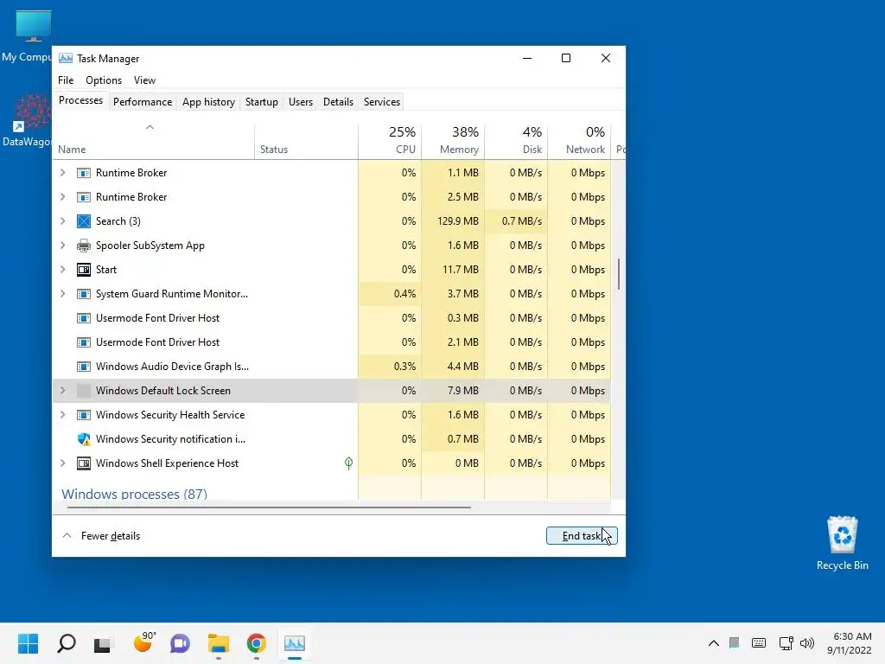
Task: Click the green leaf eco status icon
Action: (x=349, y=463)
